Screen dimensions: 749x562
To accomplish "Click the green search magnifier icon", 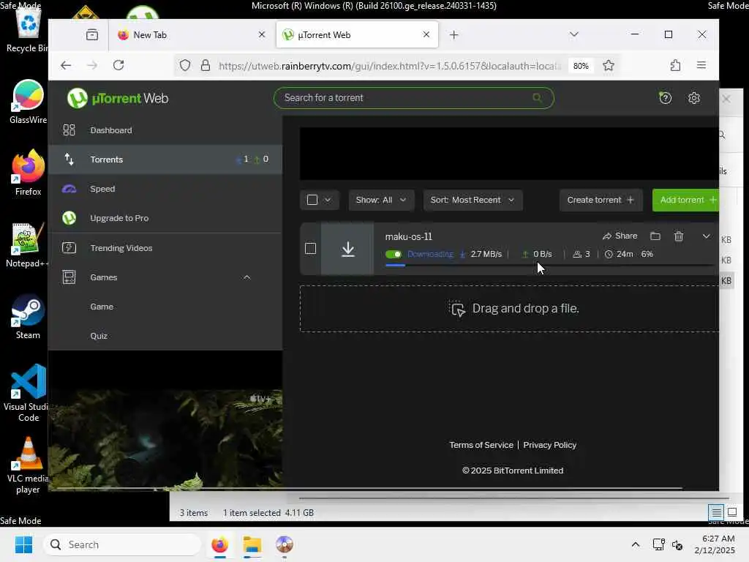I will (538, 97).
